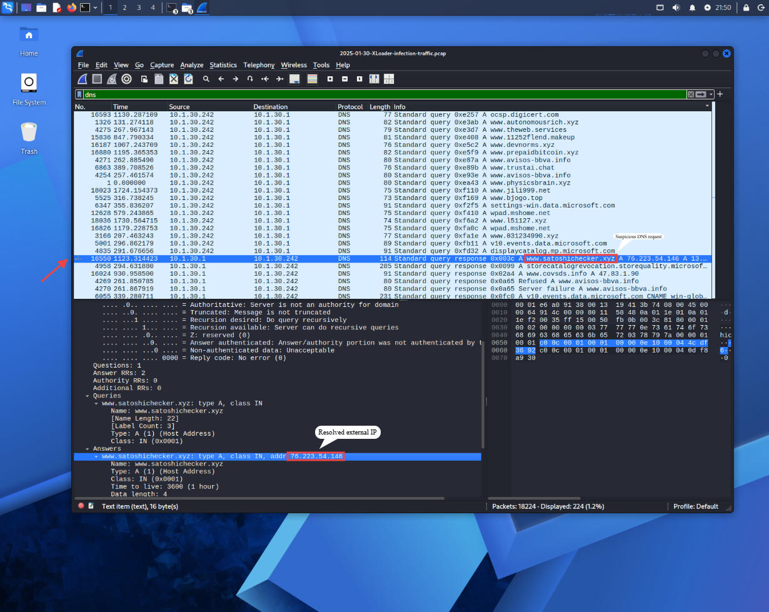Open the Kali applications menu
This screenshot has width=769, height=612.
(x=8, y=8)
